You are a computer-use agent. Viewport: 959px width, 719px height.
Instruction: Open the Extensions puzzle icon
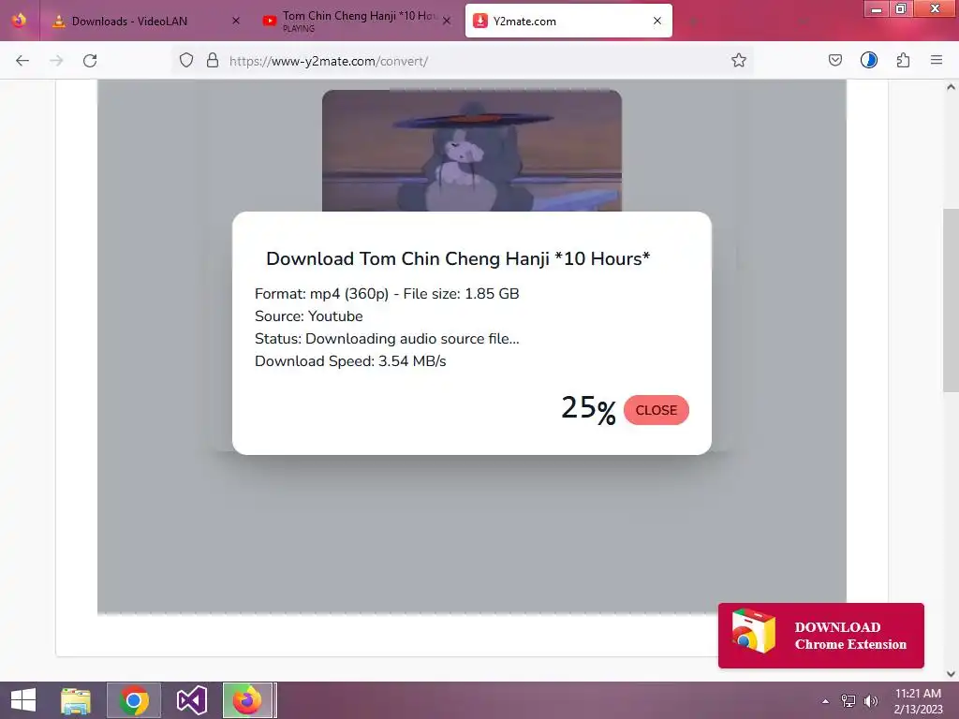pyautogui.click(x=903, y=60)
